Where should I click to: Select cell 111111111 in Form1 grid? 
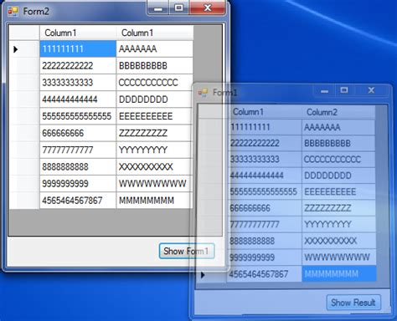pos(266,128)
